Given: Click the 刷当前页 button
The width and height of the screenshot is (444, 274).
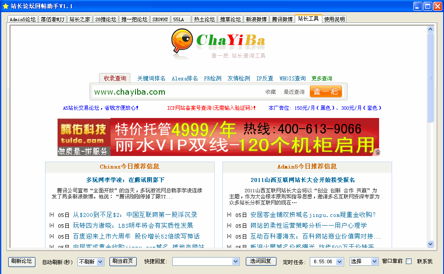Looking at the screenshot, I should tap(123, 261).
